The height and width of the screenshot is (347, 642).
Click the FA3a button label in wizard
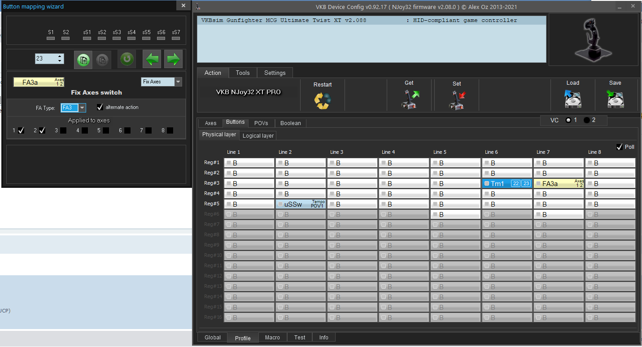(39, 82)
